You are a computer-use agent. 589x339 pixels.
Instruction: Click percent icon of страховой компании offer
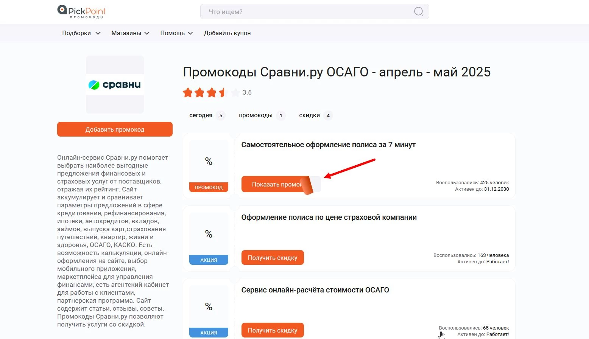tap(209, 234)
